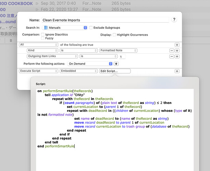Click the Edit Script... button
Image resolution: width=210 pixels, height=171 pixels.
click(x=115, y=71)
